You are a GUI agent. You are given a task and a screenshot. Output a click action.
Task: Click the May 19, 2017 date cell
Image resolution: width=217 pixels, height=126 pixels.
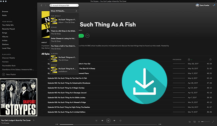point(193,68)
